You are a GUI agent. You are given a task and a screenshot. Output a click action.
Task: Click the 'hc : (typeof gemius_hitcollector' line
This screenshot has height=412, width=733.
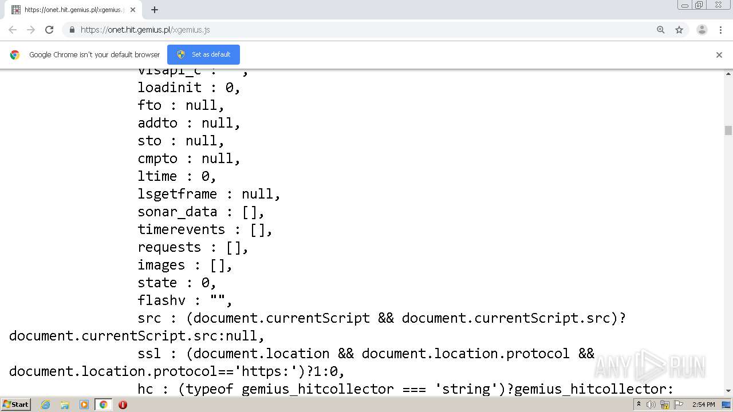[x=405, y=389]
